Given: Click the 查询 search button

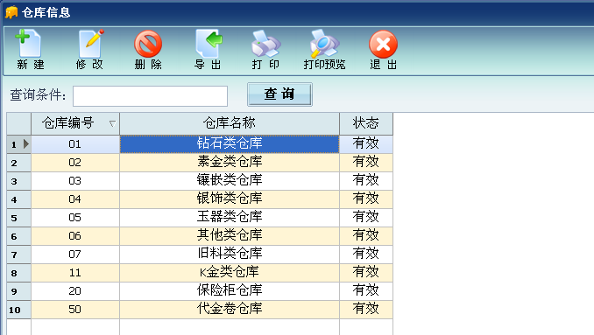Looking at the screenshot, I should click(x=279, y=94).
